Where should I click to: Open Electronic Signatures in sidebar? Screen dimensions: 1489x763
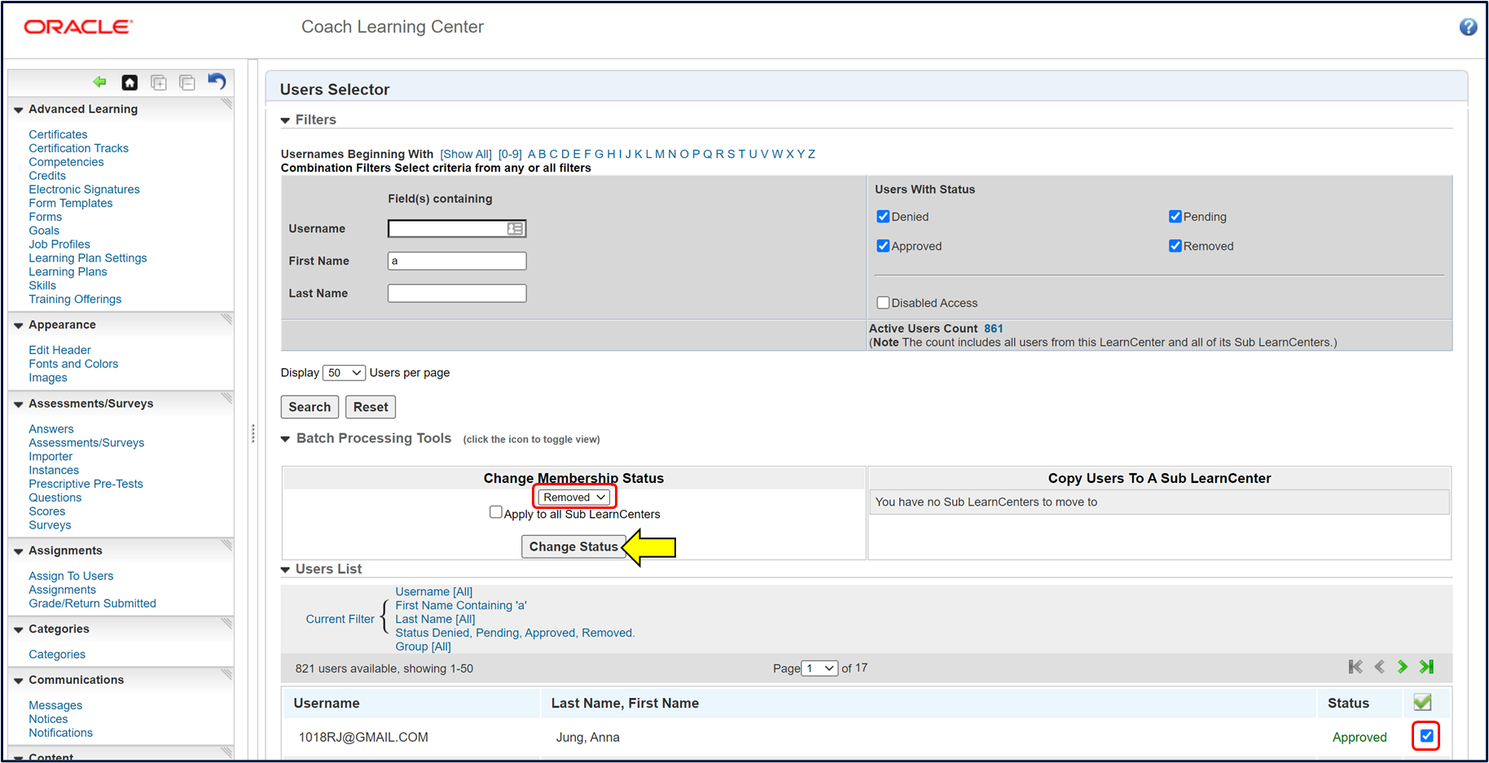click(84, 190)
